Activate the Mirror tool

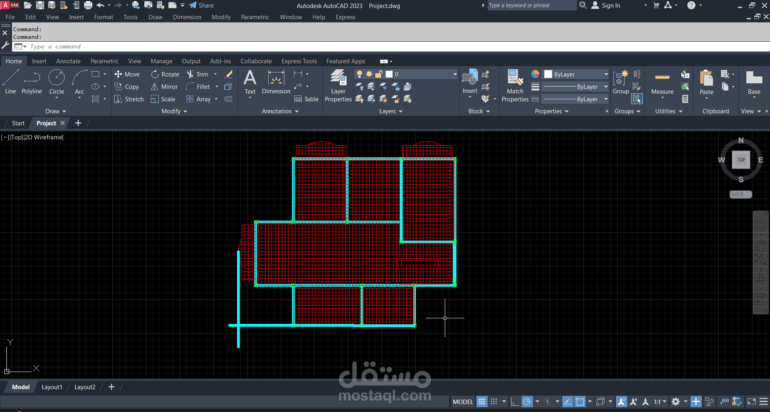[164, 86]
